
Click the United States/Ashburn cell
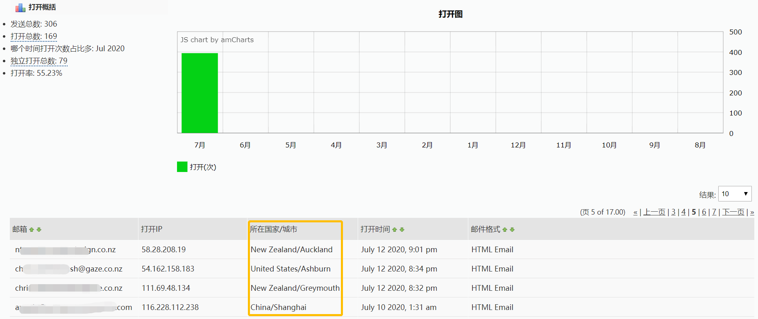click(x=290, y=269)
